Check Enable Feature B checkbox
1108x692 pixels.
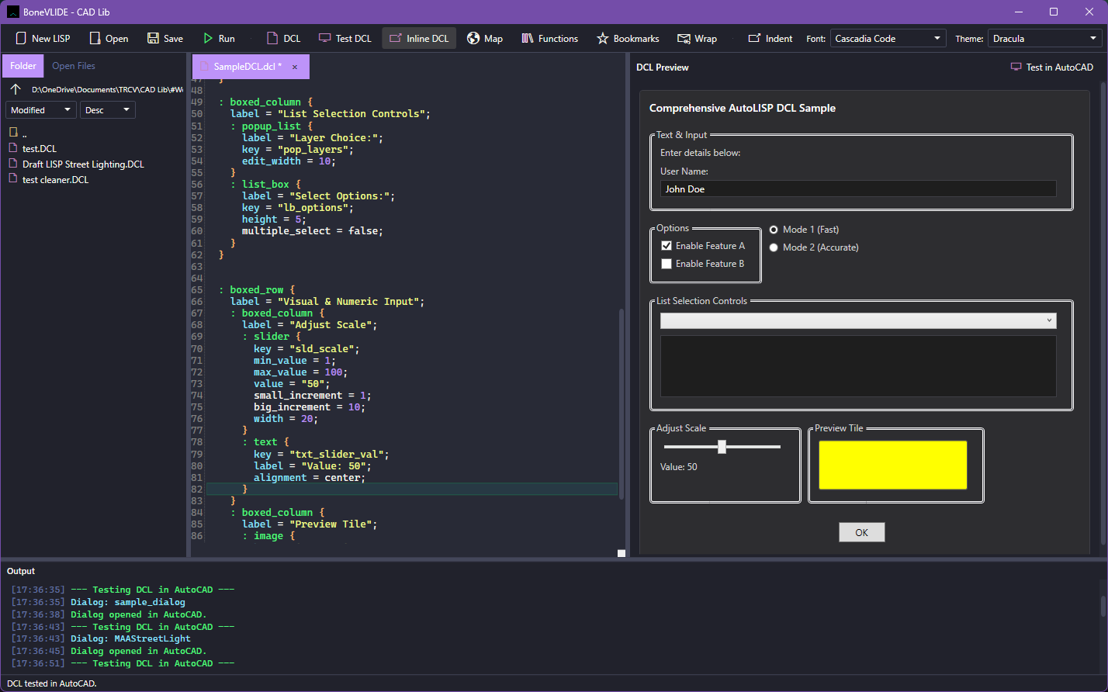pyautogui.click(x=666, y=264)
